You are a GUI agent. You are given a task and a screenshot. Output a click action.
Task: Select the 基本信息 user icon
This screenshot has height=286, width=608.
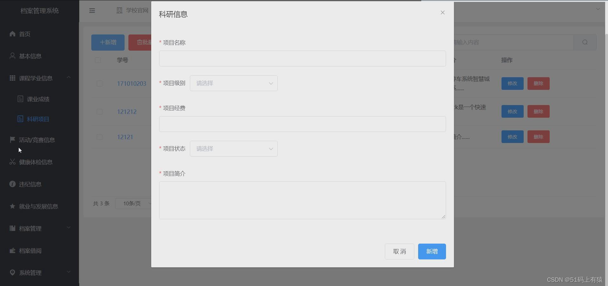[12, 56]
